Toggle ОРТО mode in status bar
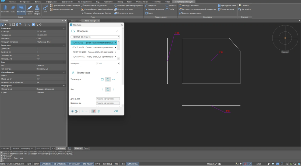Image resolution: width=301 pixels, height=166 pixels. pos(98,164)
